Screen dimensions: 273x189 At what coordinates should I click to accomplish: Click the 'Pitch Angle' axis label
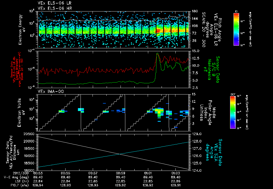[220, 30]
